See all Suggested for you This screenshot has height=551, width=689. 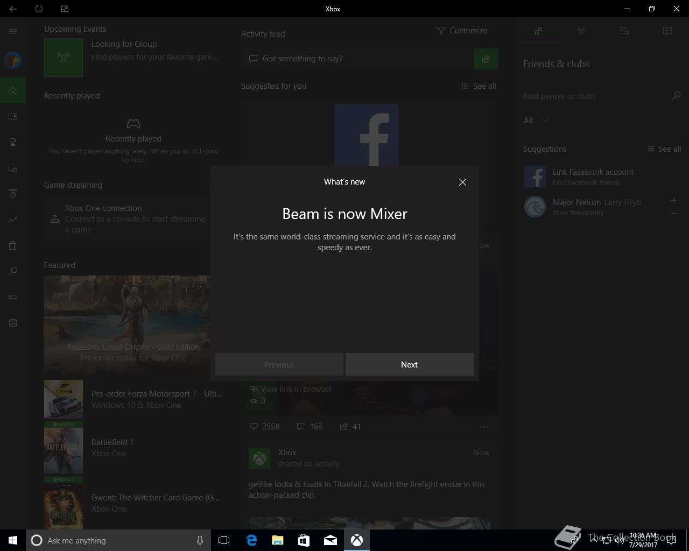479,86
